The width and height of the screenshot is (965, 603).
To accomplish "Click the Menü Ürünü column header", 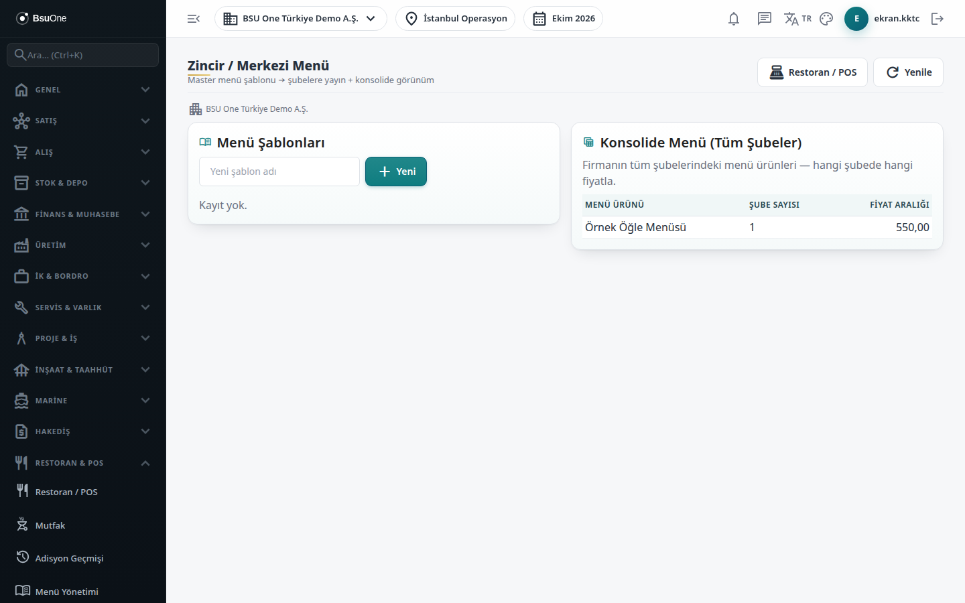I will pyautogui.click(x=615, y=205).
